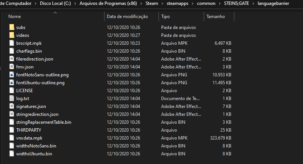Screen dimensions: 303x164
Task: Select the file name fileredirection.json
Action: tap(35, 59)
